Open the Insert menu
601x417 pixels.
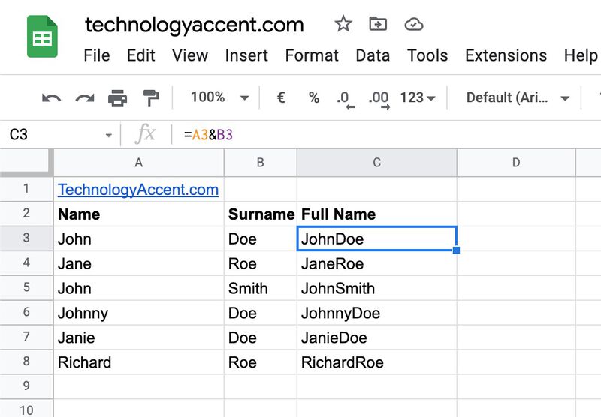tap(246, 55)
